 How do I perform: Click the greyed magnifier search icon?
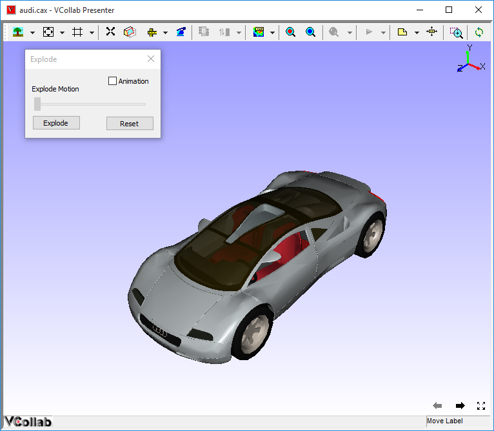(x=333, y=32)
